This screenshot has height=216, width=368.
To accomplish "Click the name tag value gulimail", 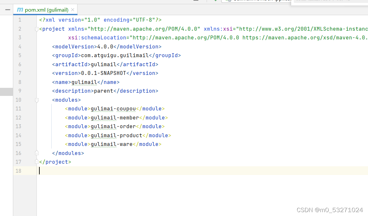I will (84, 82).
